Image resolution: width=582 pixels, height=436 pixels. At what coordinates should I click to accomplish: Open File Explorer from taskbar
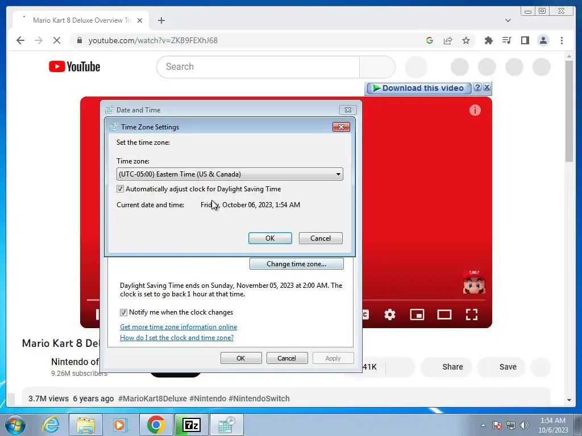pos(85,425)
